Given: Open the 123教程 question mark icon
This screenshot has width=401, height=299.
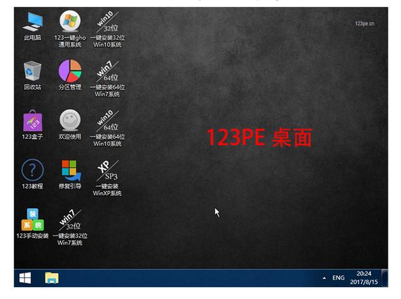Looking at the screenshot, I should [x=33, y=174].
